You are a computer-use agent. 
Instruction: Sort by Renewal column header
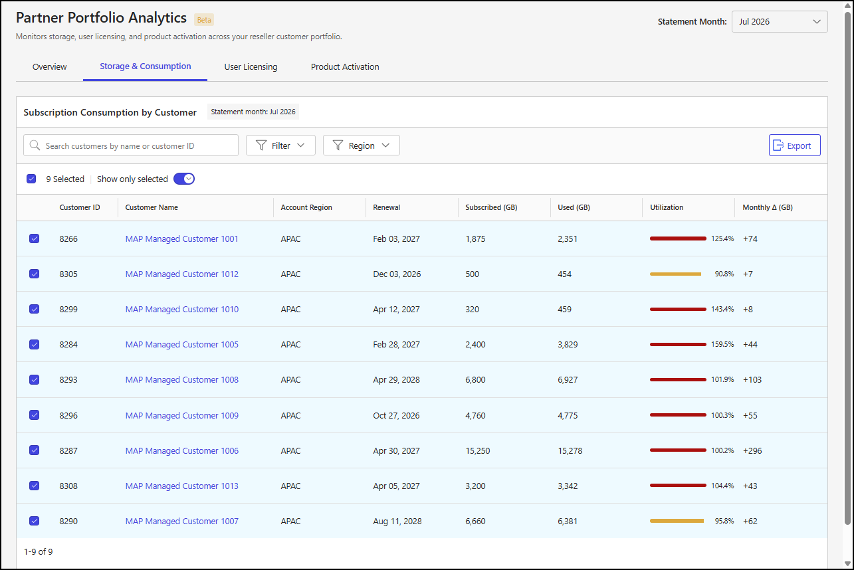[387, 207]
